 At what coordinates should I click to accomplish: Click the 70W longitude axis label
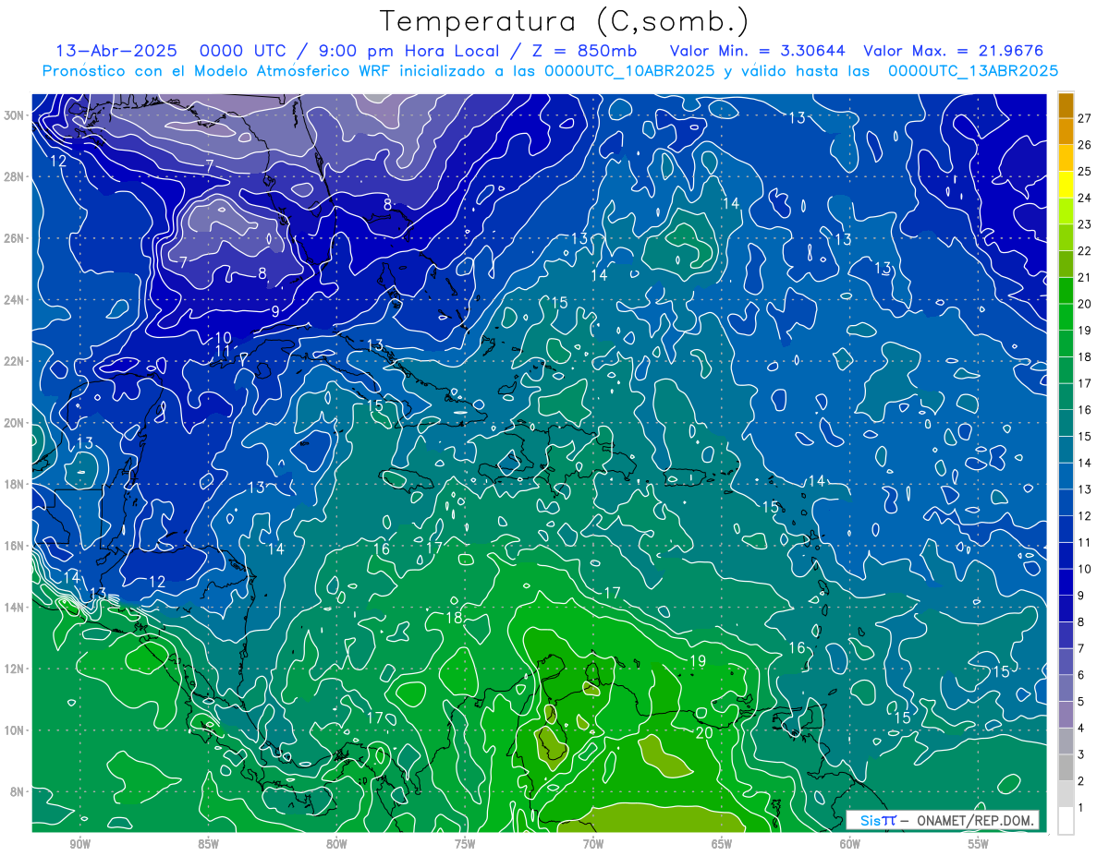(593, 845)
